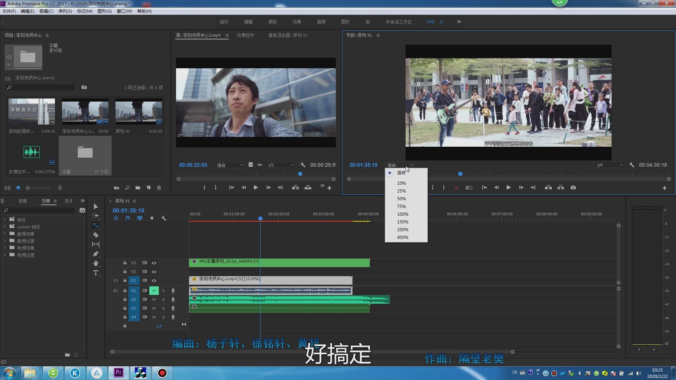Create a new bin in Project panel
676x380 pixels.
(x=138, y=188)
